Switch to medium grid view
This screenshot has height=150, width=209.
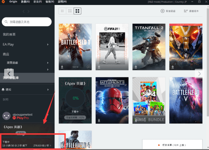70,11
